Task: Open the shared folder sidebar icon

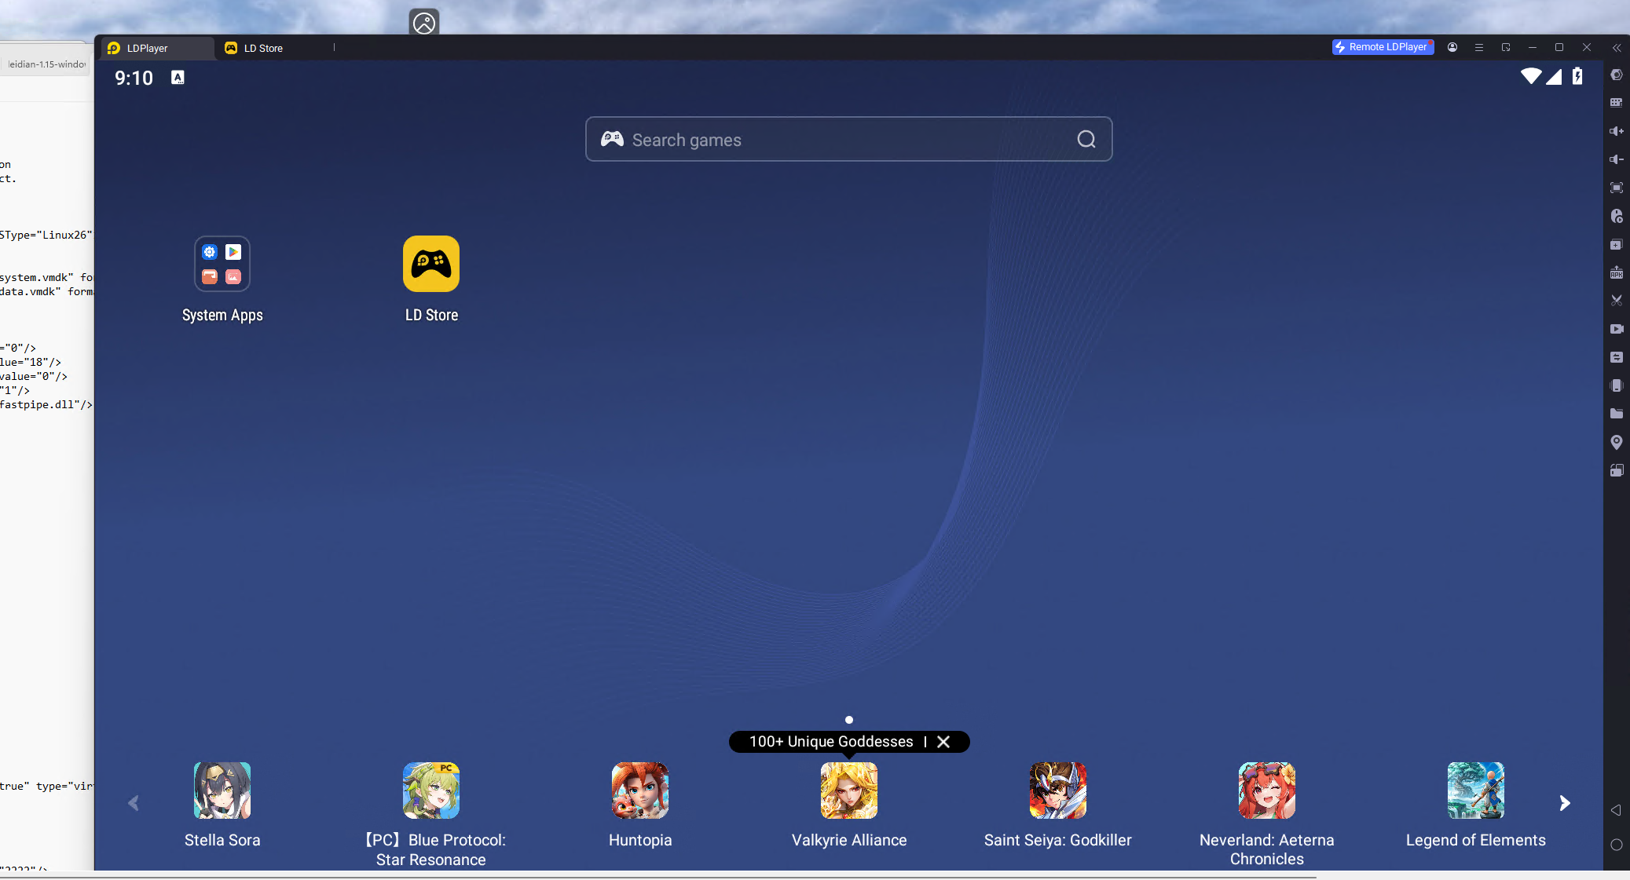Action: coord(1616,414)
